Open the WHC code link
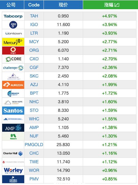 point(34,119)
